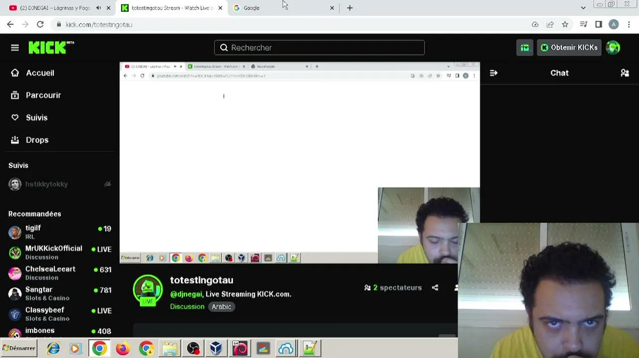Click the totestingotau channel name
Viewport: 639px width, 358px height.
coord(202,280)
